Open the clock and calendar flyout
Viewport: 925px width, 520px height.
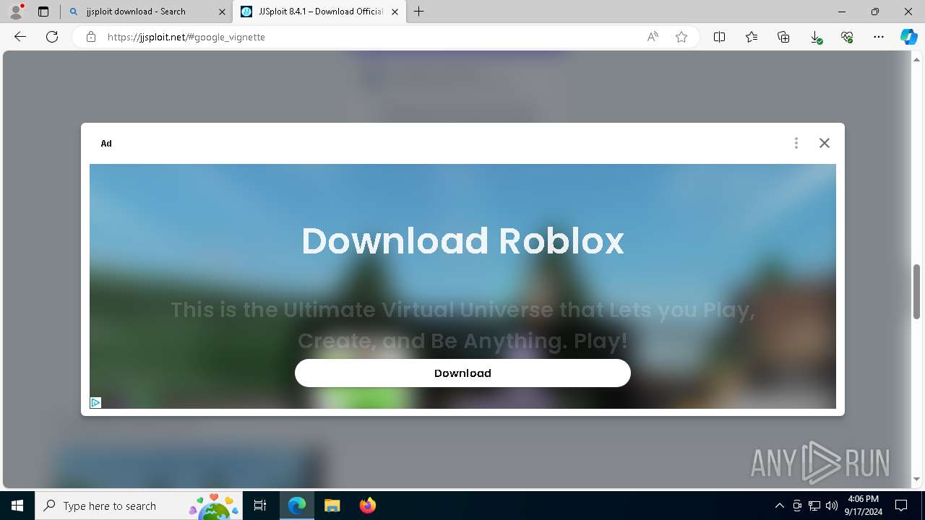(863, 506)
